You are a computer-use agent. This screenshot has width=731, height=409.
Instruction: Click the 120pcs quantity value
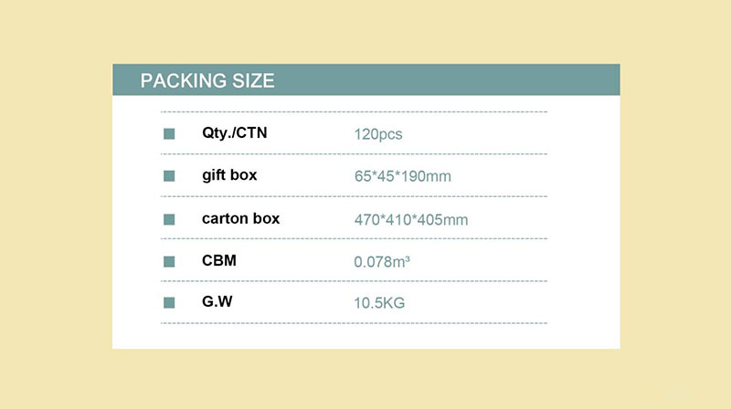(x=378, y=134)
